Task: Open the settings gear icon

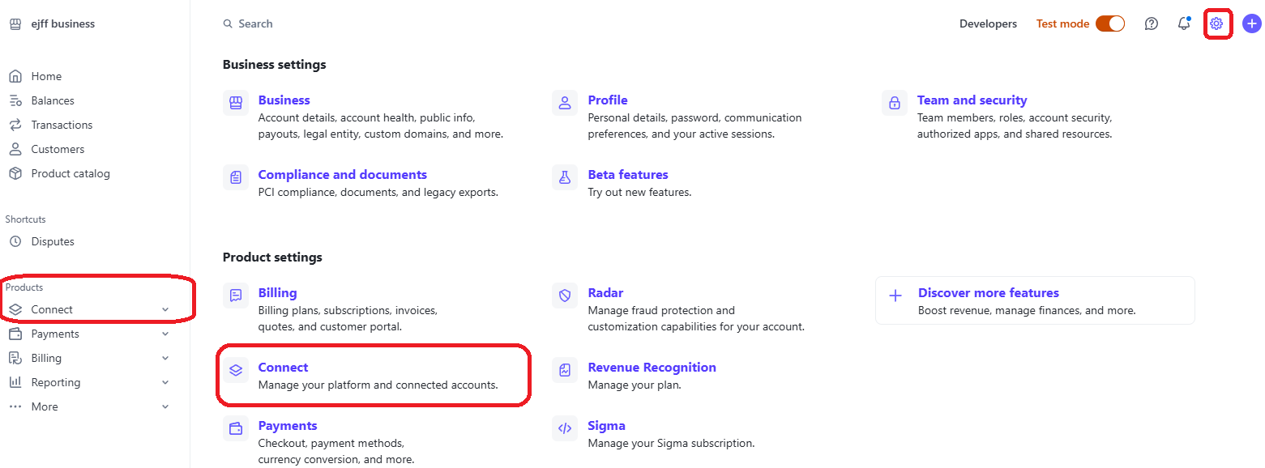Action: (x=1216, y=23)
